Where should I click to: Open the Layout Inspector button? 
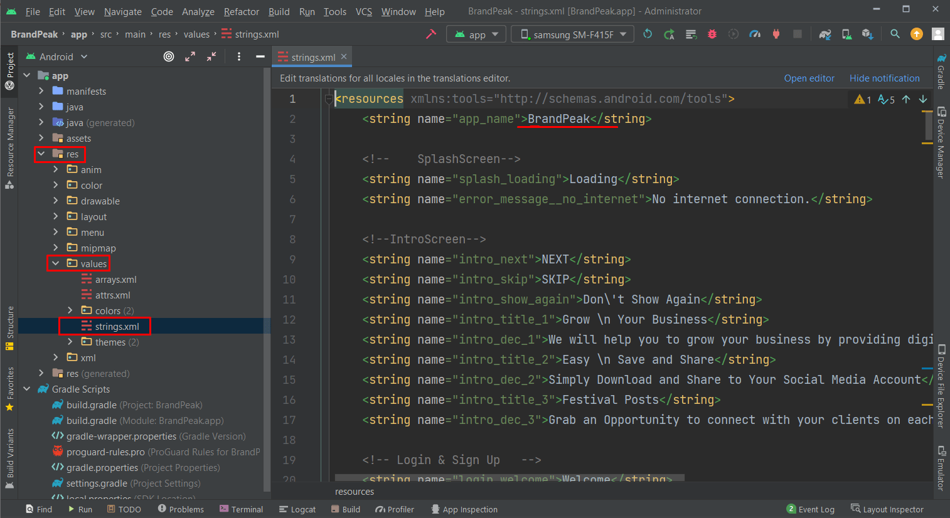point(887,509)
